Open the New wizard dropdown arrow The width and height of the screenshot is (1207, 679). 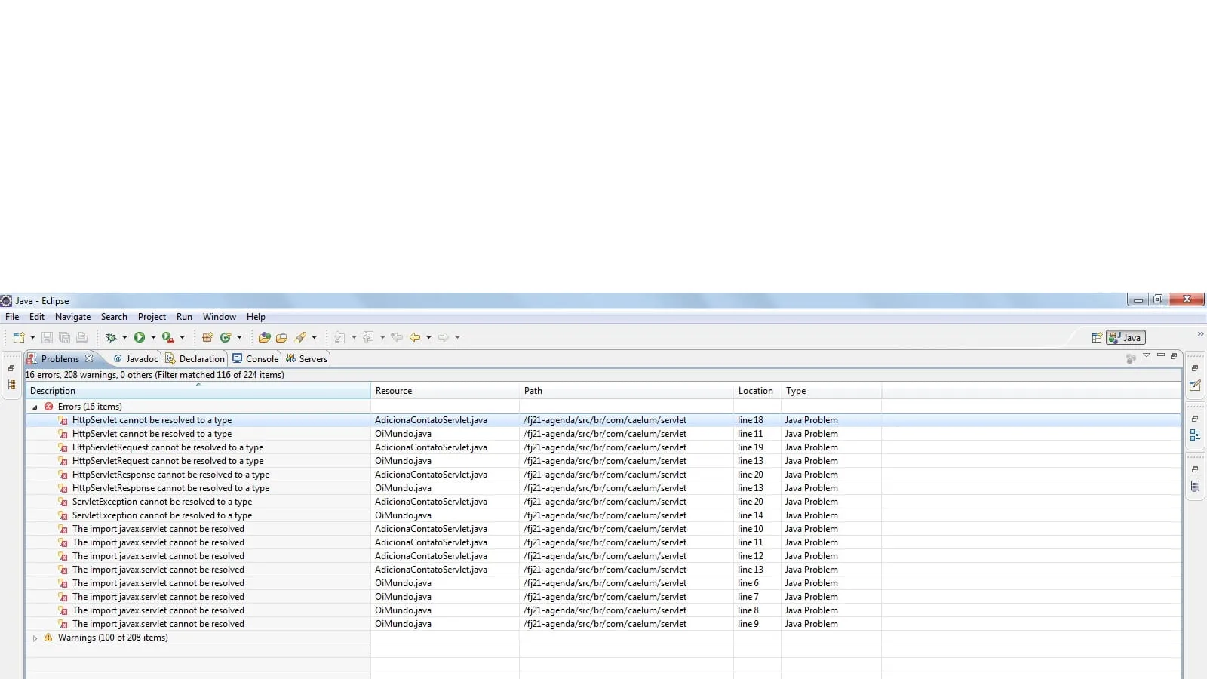pos(32,338)
